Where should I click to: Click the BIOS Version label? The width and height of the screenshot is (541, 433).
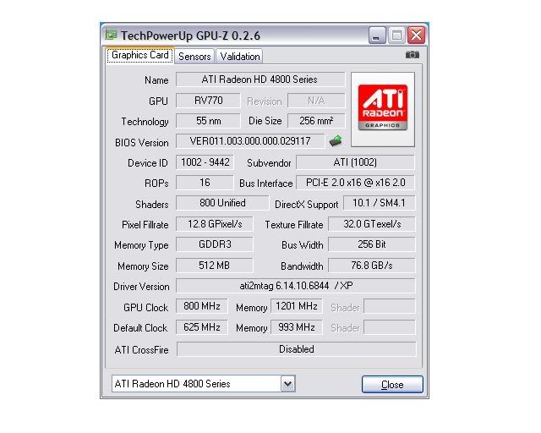[142, 143]
